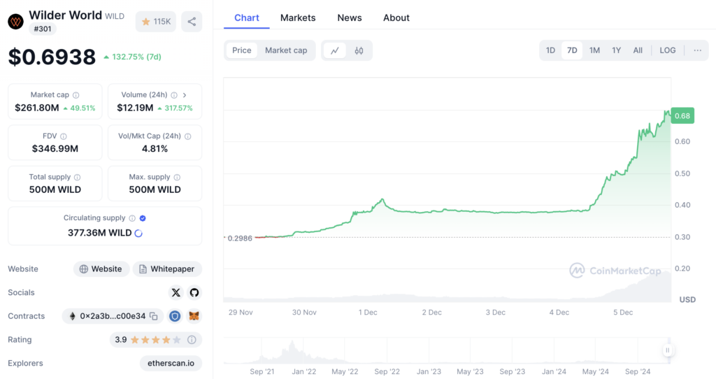Click the $346.99M FDV value
Screen dimensions: 716x379
pos(55,149)
